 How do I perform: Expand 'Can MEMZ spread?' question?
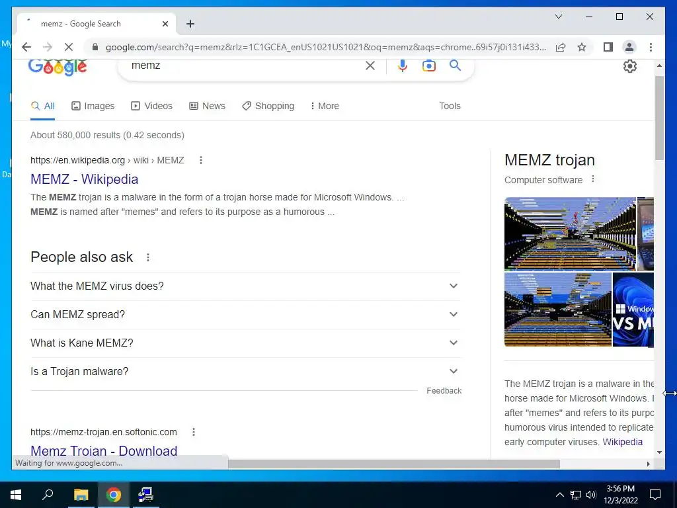coord(246,314)
